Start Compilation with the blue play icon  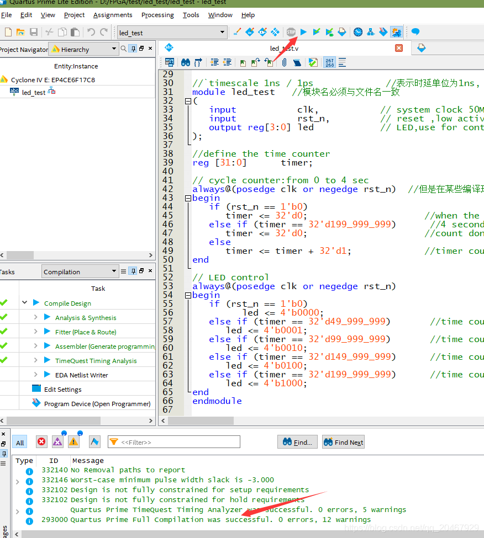304,32
